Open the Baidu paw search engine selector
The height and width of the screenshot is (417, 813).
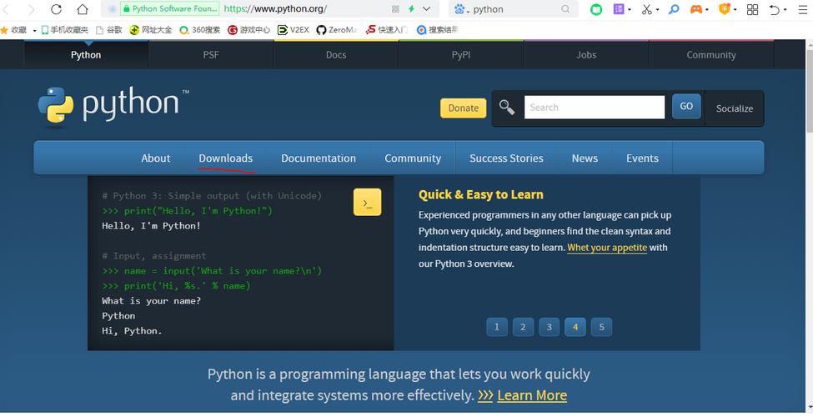coord(460,9)
